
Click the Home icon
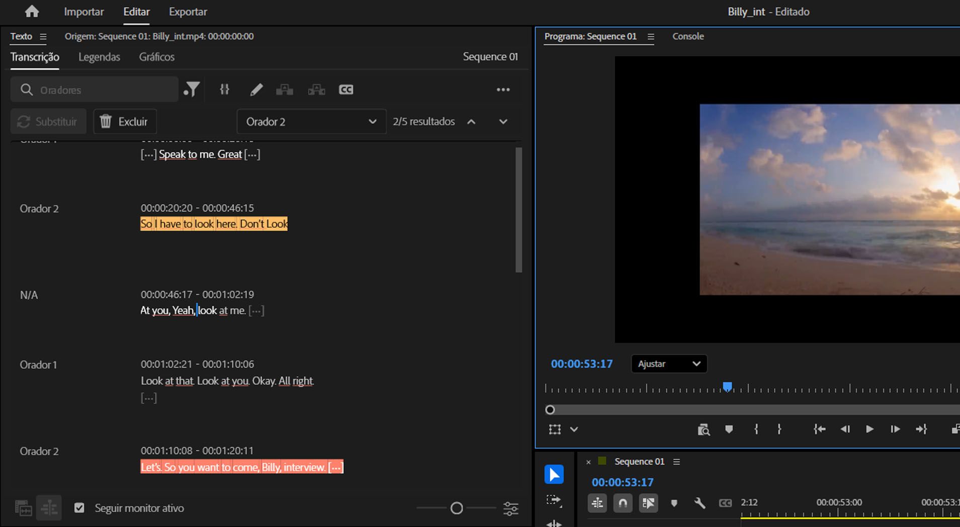[32, 12]
